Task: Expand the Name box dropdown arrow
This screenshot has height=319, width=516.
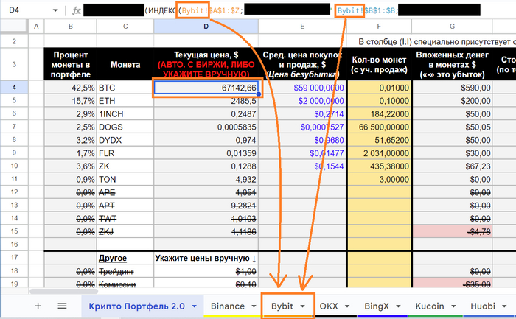Action: (x=56, y=11)
